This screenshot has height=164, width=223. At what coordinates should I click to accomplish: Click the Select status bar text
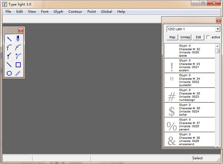(198, 158)
